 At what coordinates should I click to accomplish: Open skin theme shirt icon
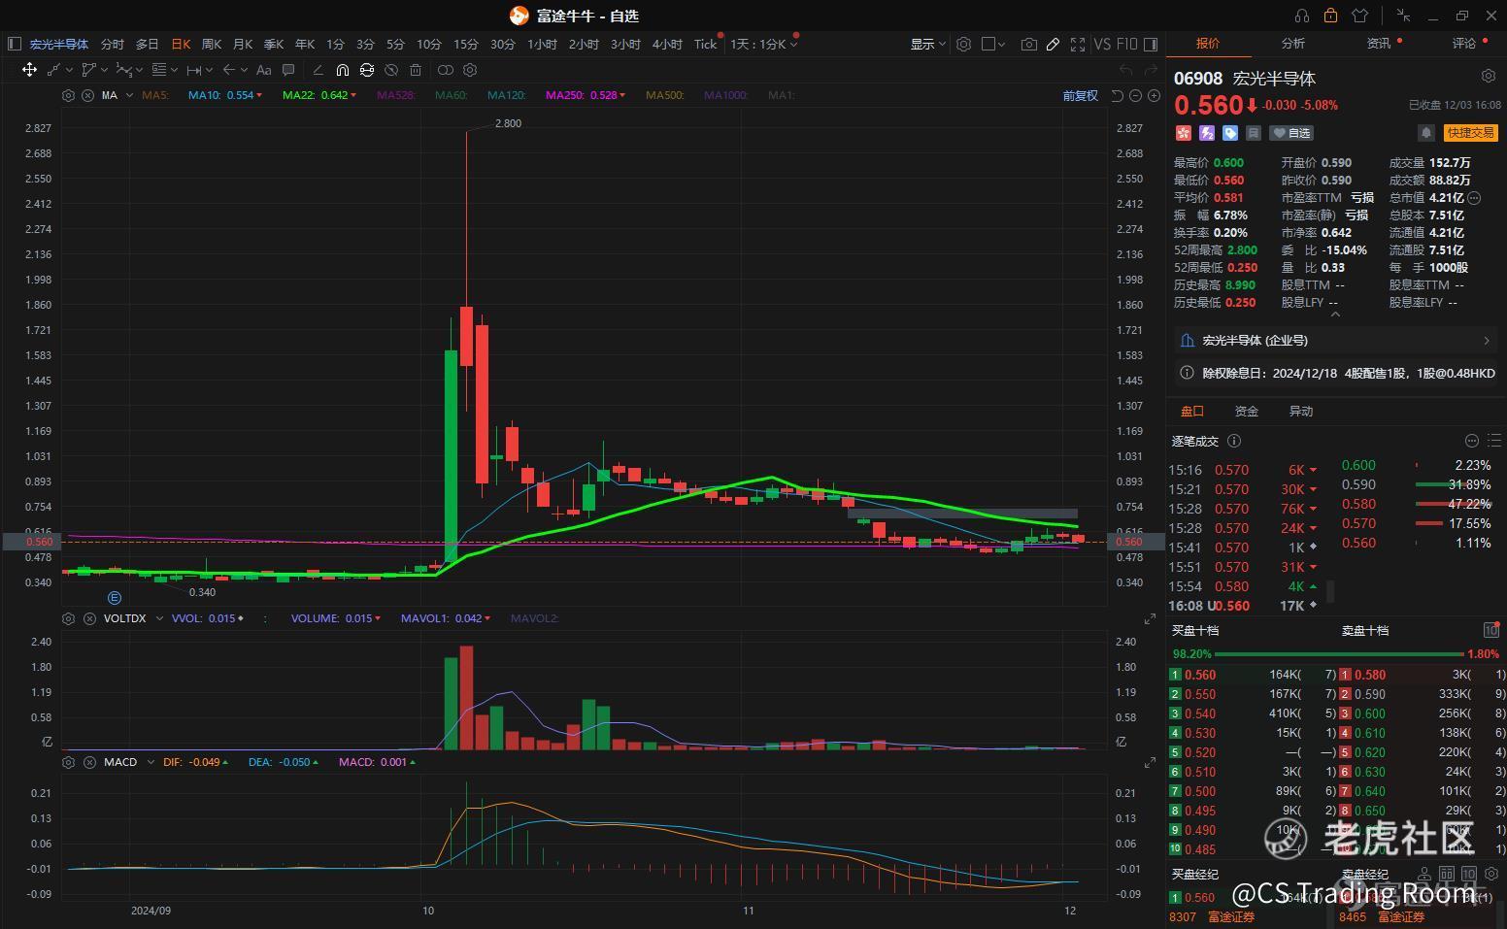[x=1359, y=16]
